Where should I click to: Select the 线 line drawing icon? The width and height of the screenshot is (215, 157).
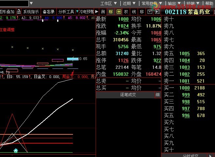pyautogui.click(x=134, y=12)
